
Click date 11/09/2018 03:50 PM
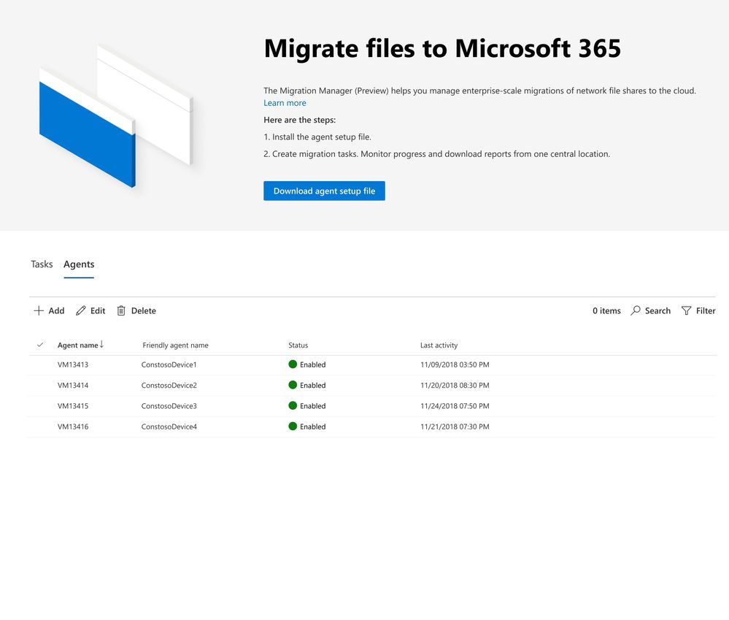(x=455, y=364)
